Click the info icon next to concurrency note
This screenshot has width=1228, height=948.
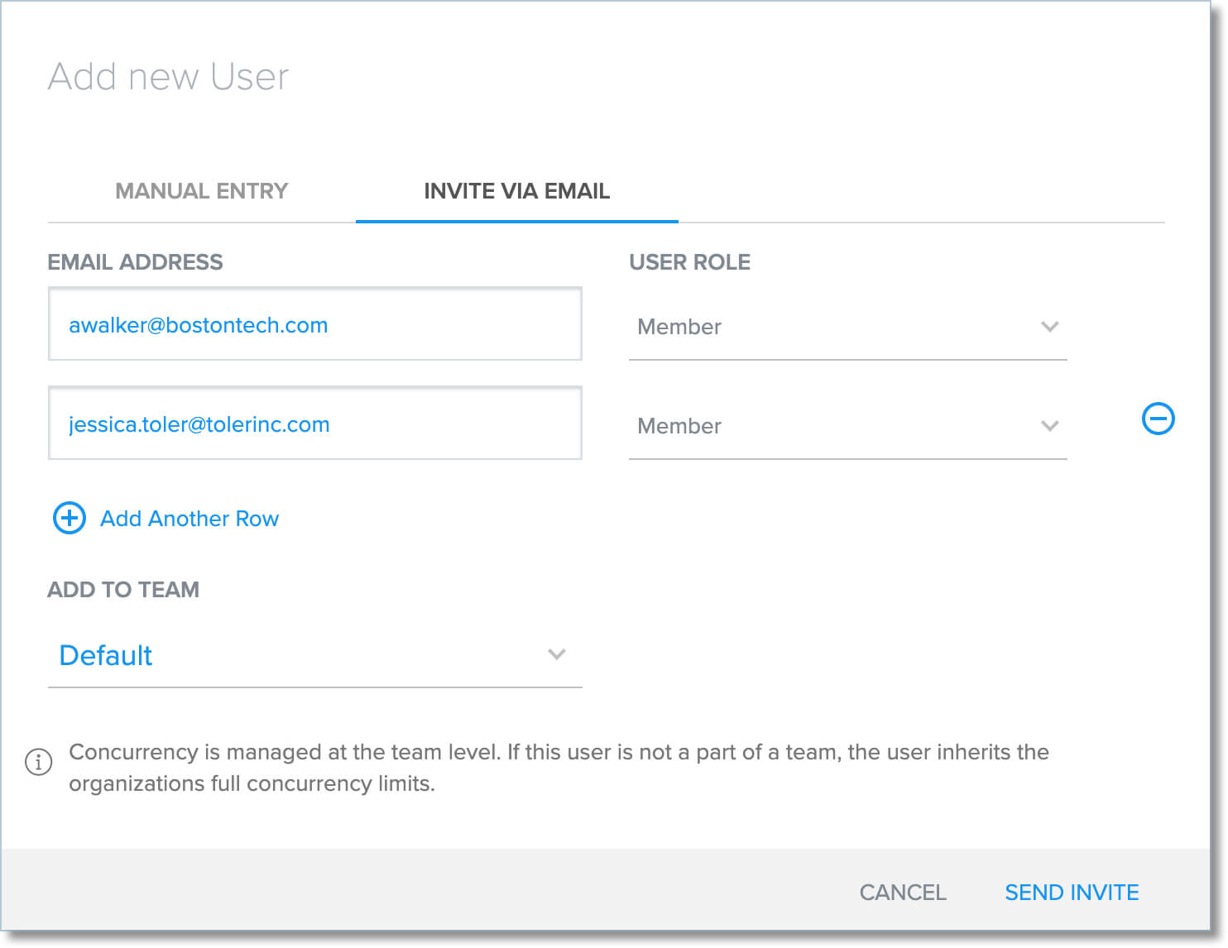tap(38, 762)
